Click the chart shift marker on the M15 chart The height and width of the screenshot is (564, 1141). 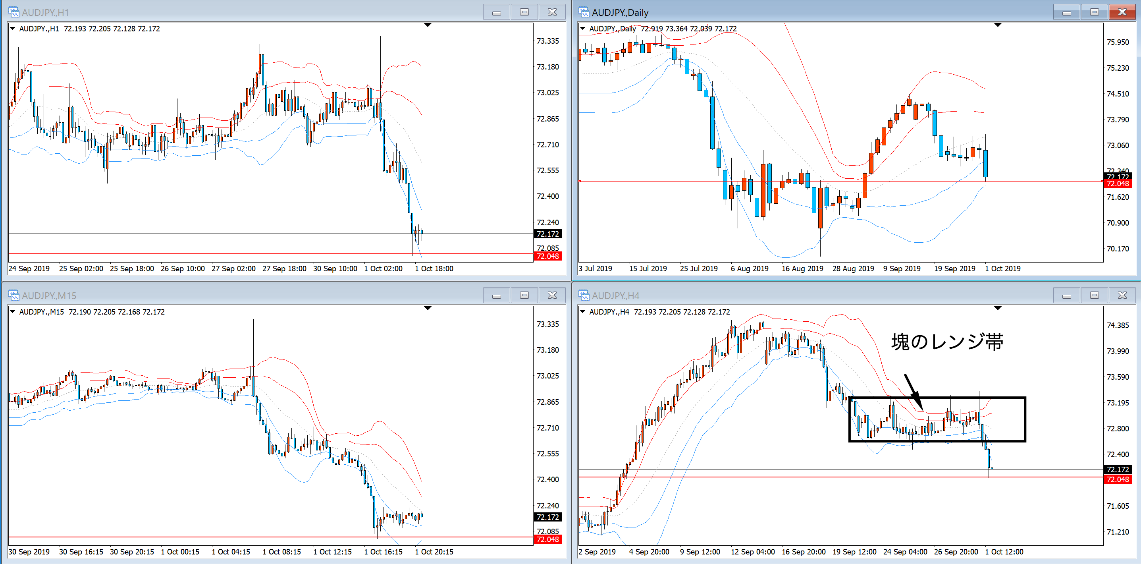tap(428, 308)
